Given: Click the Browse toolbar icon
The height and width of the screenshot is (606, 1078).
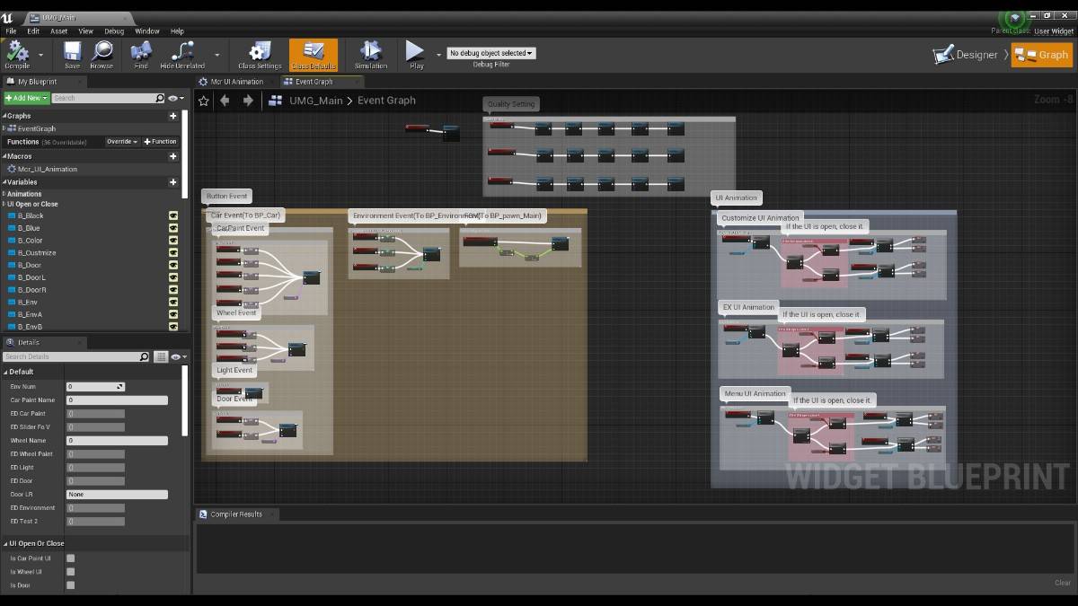Looking at the screenshot, I should coord(102,51).
